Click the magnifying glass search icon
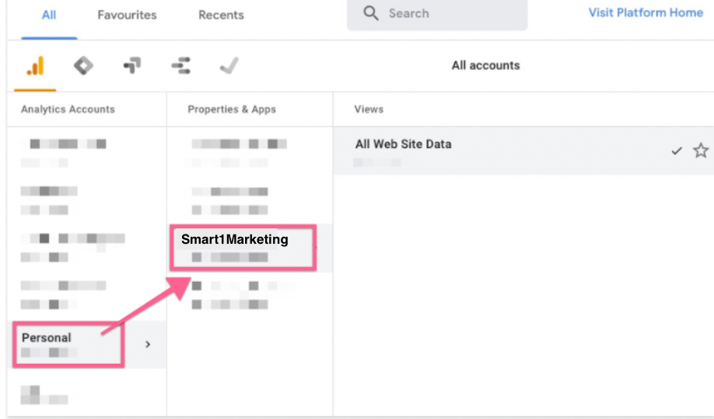Viewport: 714px width, 419px height. (x=371, y=14)
